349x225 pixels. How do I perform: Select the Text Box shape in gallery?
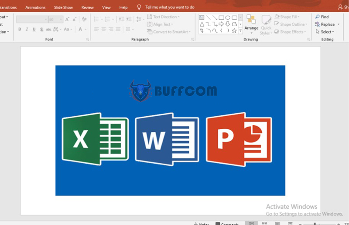[202, 17]
